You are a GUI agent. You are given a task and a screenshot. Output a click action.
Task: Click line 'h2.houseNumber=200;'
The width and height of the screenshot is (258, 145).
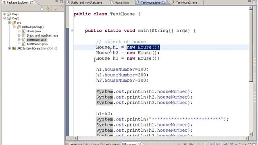[122, 75]
